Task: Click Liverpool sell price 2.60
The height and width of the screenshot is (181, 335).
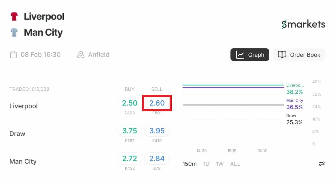Action: [157, 103]
